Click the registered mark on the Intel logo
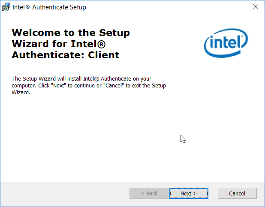Viewport: 265px width, 207px height. point(242,36)
